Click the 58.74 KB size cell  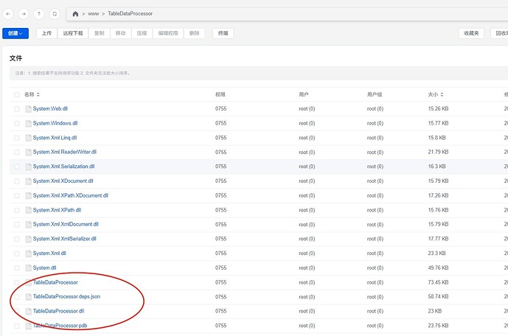439,296
